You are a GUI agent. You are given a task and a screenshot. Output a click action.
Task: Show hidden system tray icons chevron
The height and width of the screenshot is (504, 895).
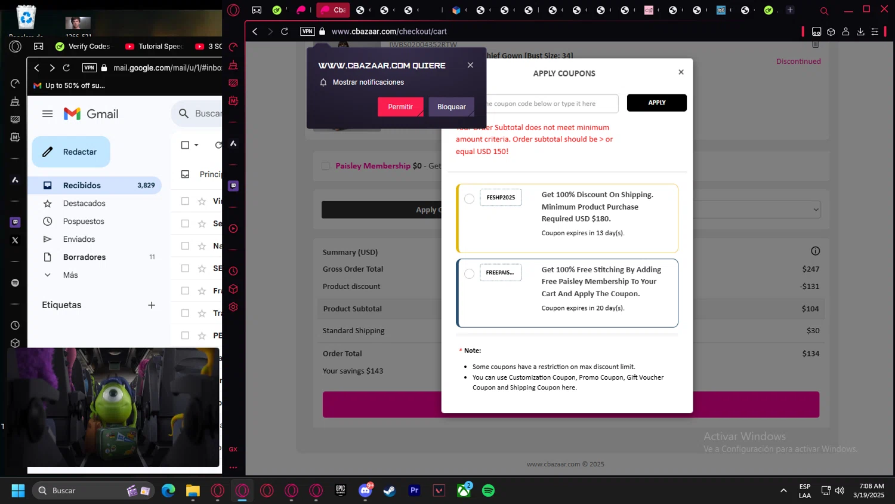pos(783,490)
